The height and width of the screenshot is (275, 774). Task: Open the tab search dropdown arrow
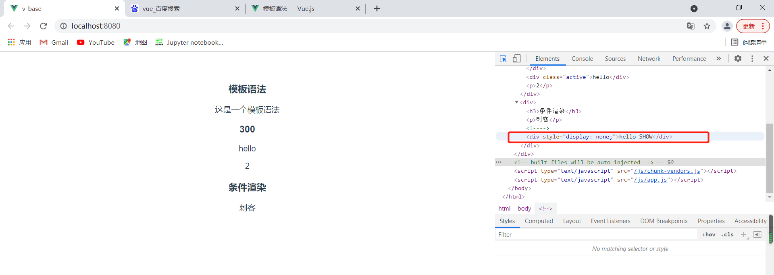tap(694, 8)
